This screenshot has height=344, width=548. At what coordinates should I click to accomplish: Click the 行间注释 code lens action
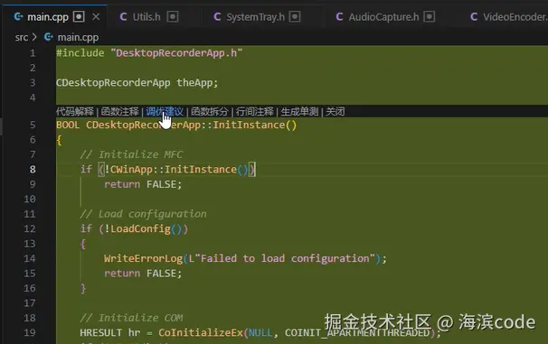[254, 112]
